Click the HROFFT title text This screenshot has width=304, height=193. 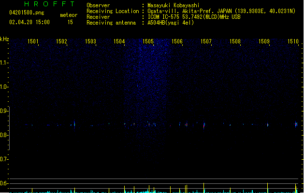[49, 4]
